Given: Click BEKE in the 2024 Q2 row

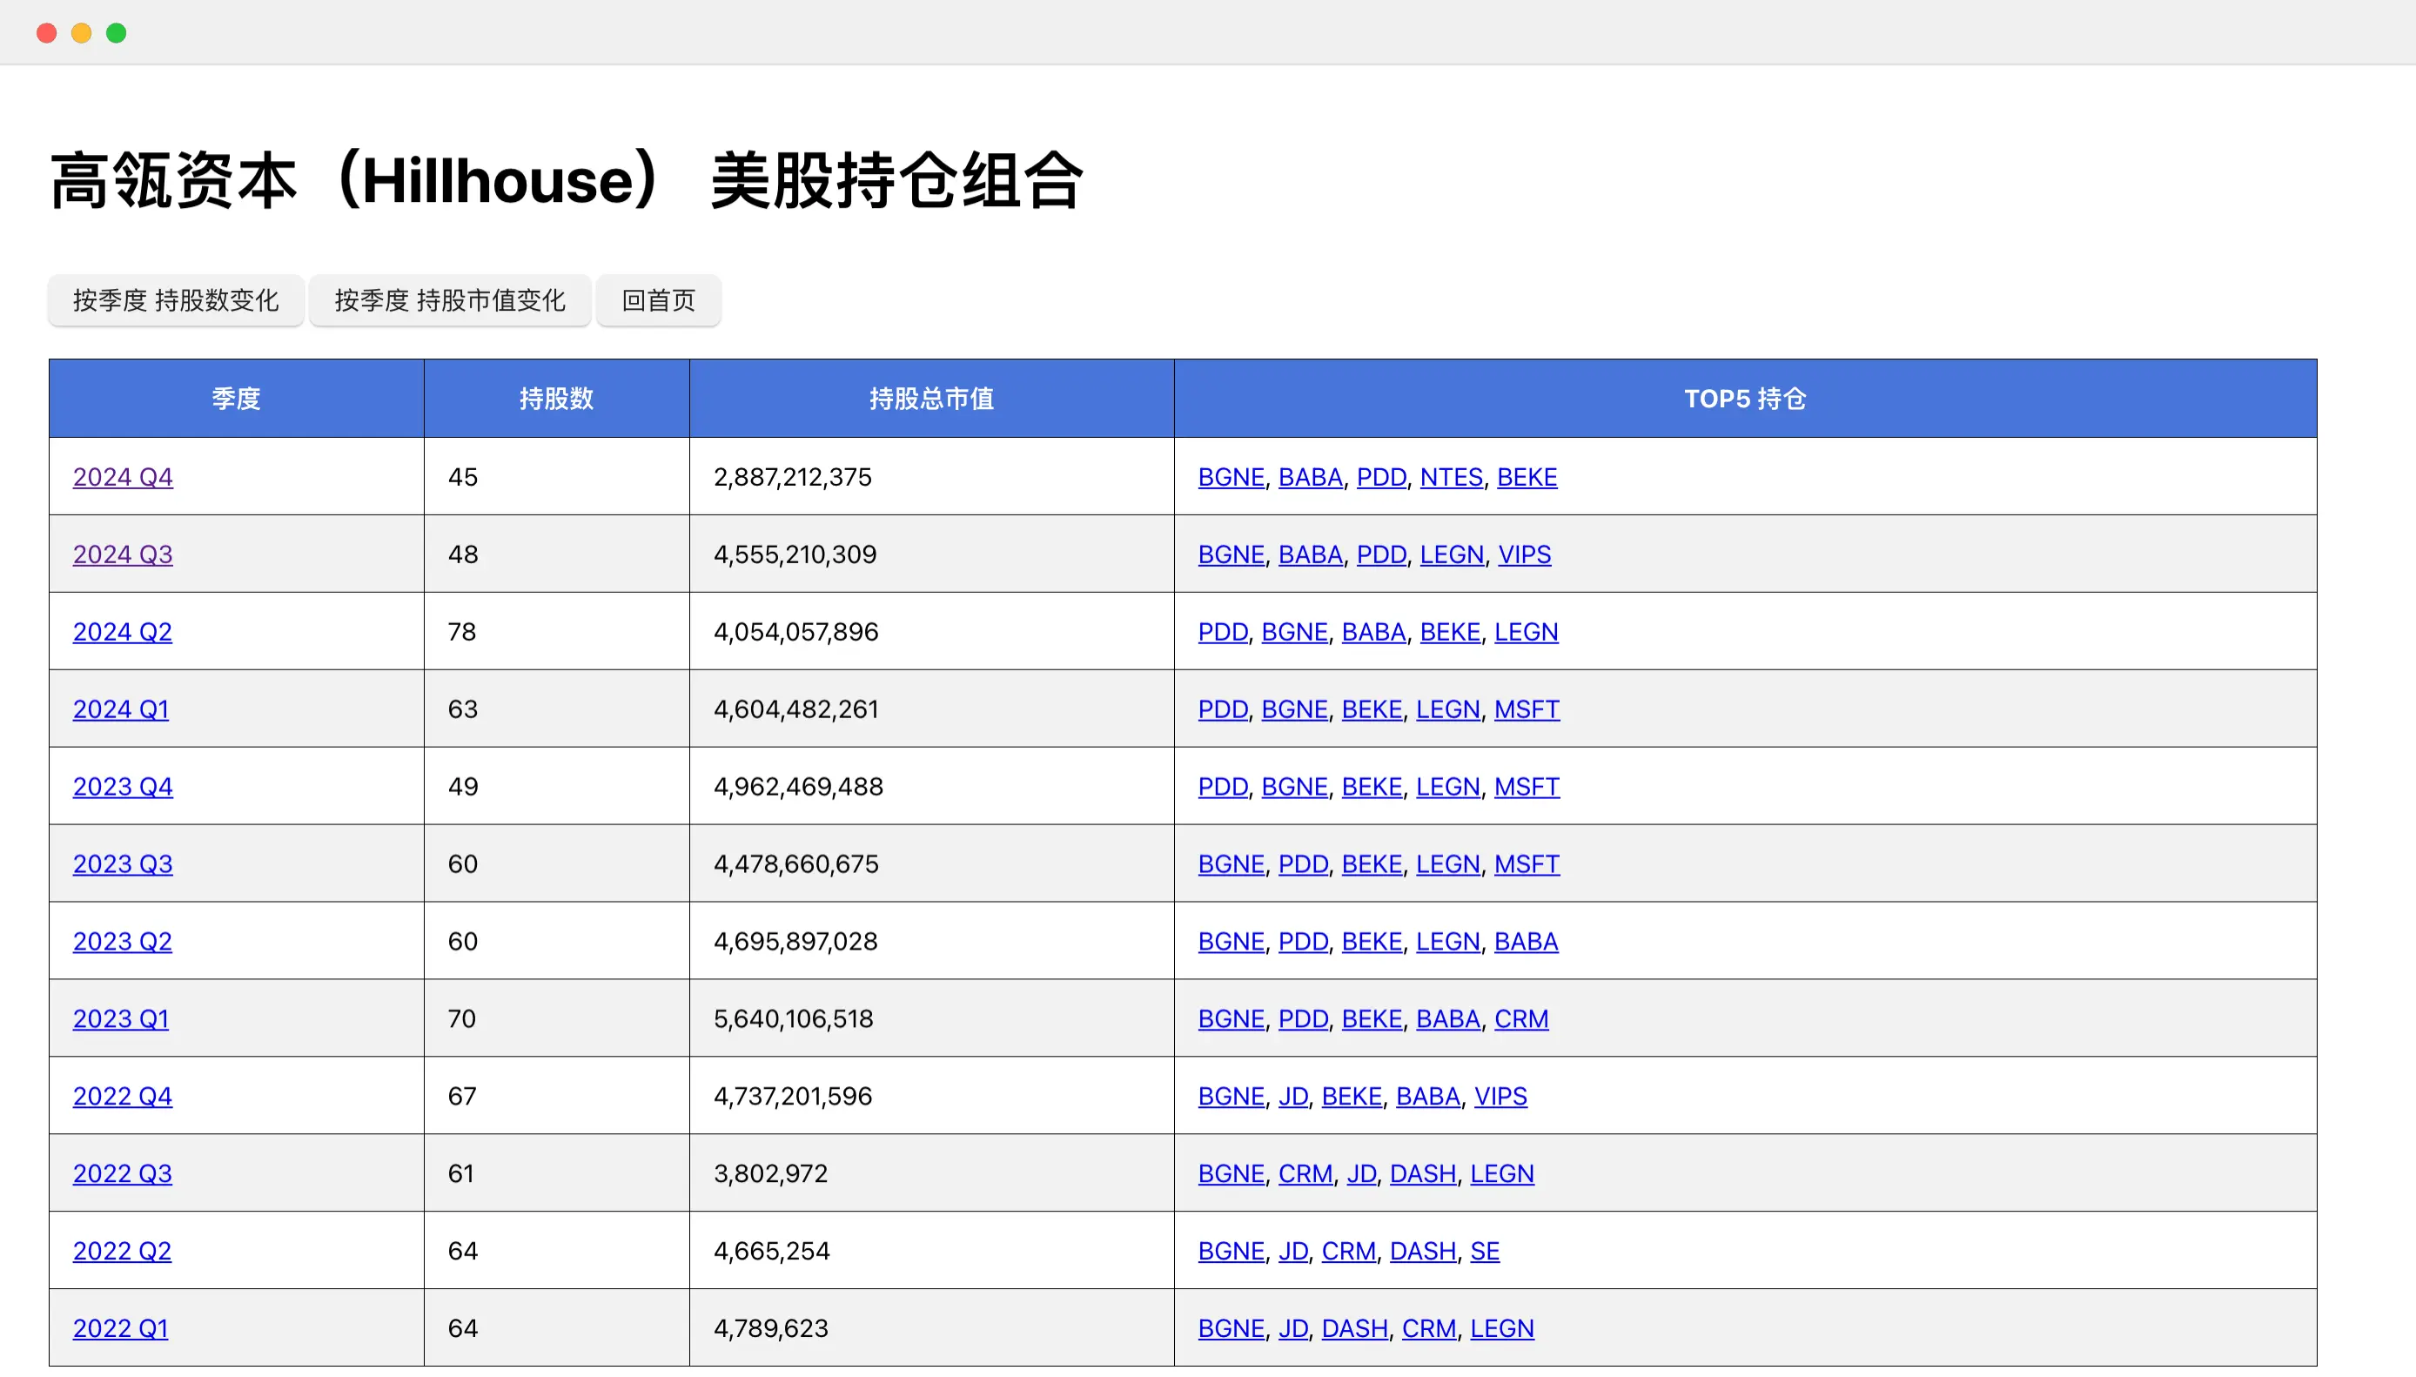Looking at the screenshot, I should pyautogui.click(x=1450, y=632).
